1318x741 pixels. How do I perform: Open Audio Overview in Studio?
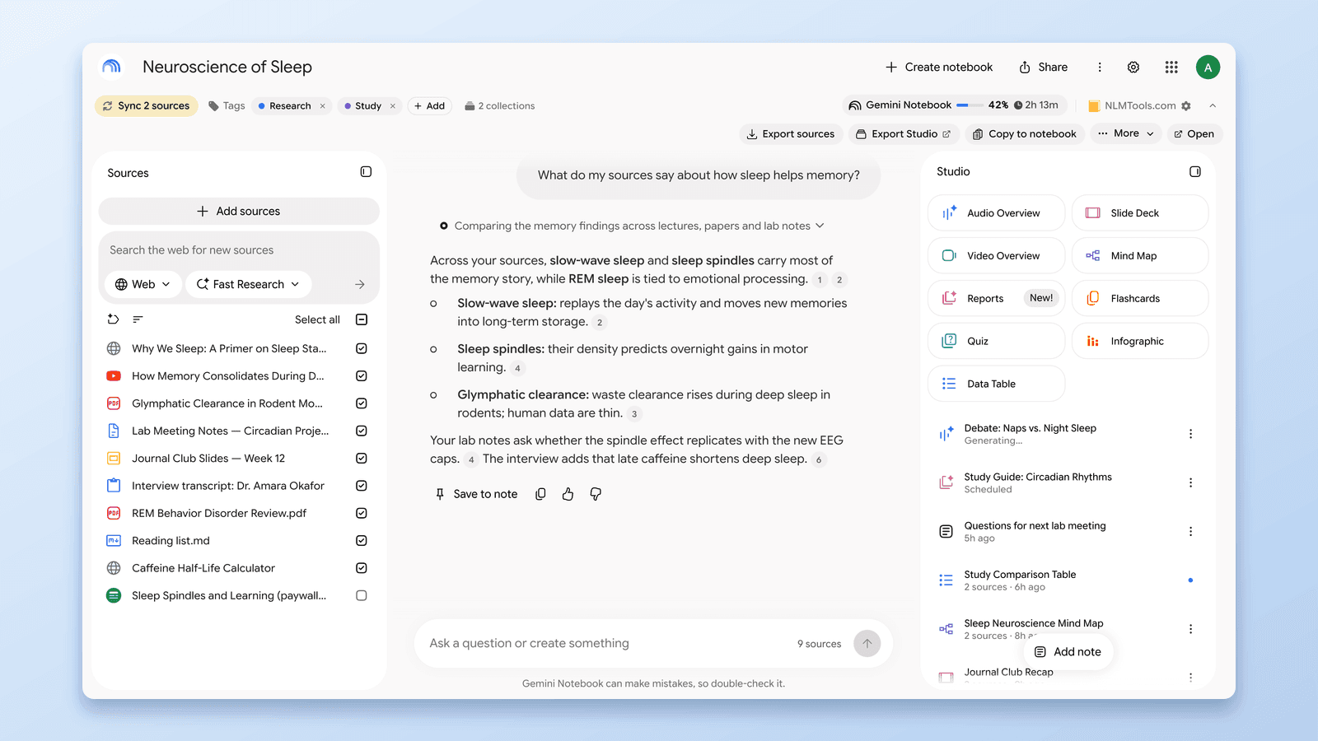point(996,213)
